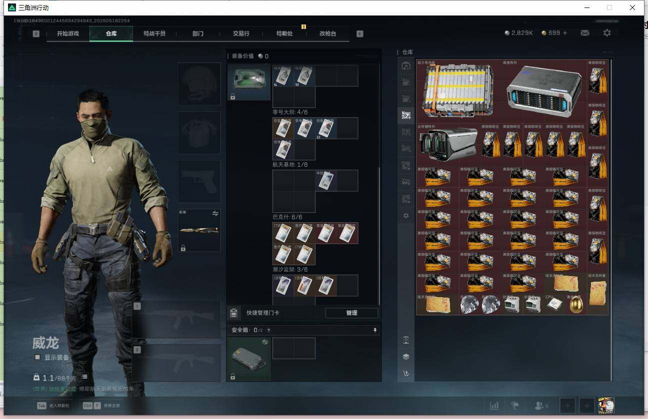This screenshot has width=648, height=419.
Task: Click the Q previous tab key icon
Action: click(36, 34)
